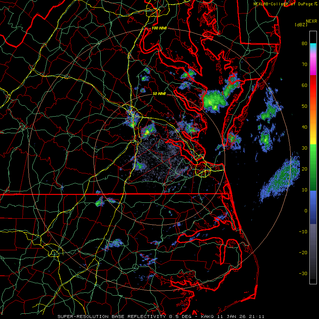Click the -20 value on the dBZ scale
Viewport: 319px width, 319px height.
[x=303, y=252]
